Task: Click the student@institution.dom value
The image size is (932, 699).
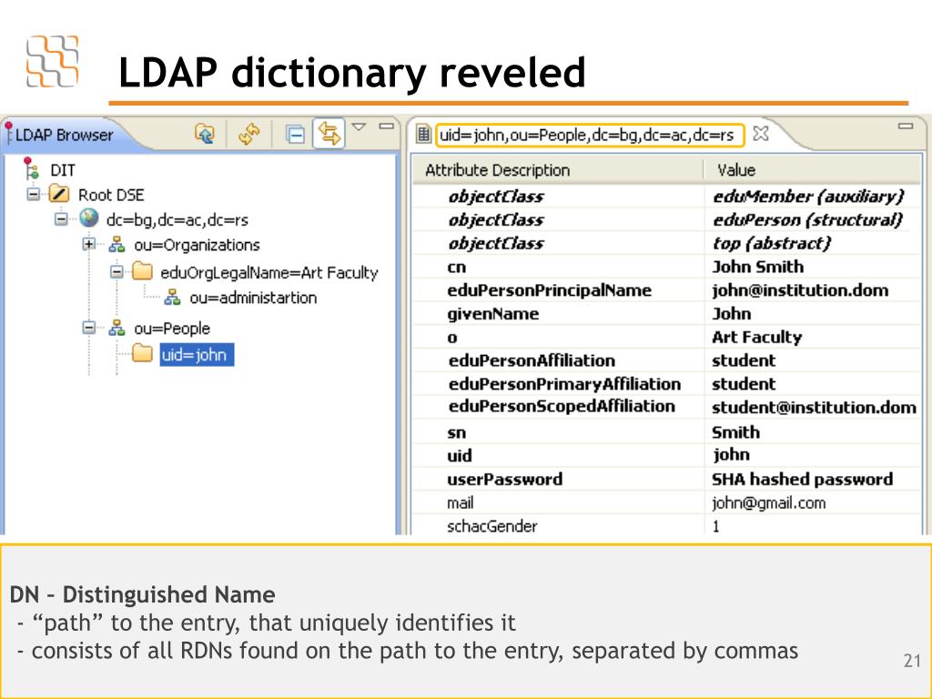Action: (814, 407)
